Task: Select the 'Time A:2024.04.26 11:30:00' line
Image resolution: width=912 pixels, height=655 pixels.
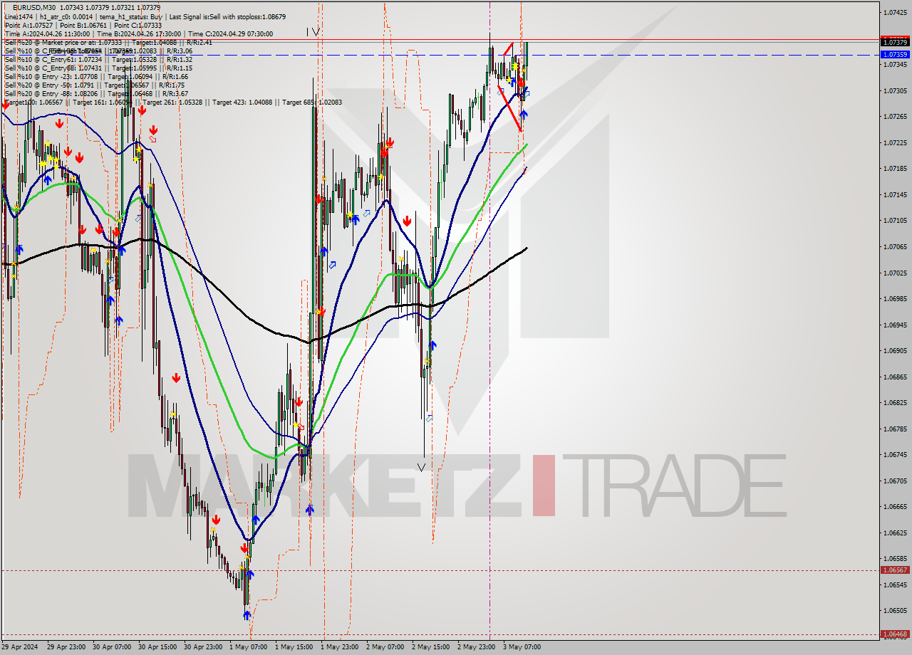Action: click(x=47, y=33)
